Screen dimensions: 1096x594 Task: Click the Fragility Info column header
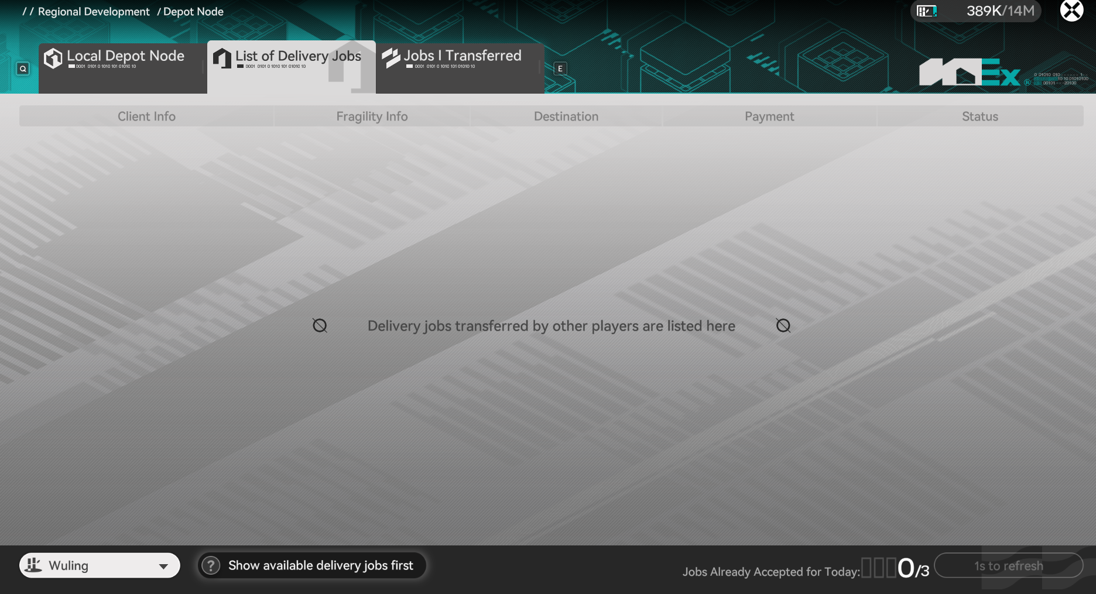click(372, 116)
